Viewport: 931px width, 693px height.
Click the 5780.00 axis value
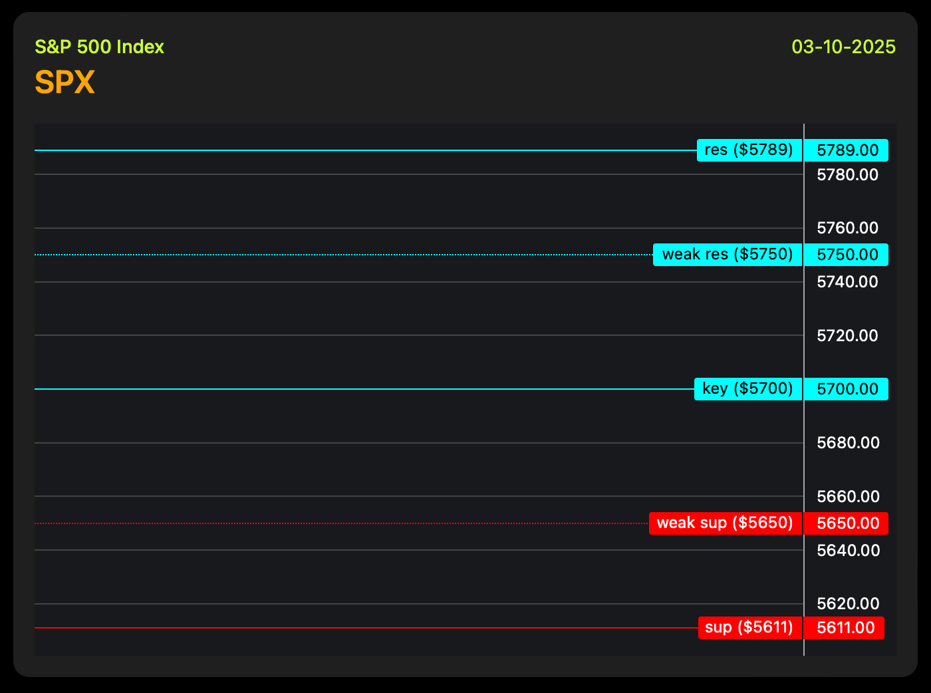(848, 175)
